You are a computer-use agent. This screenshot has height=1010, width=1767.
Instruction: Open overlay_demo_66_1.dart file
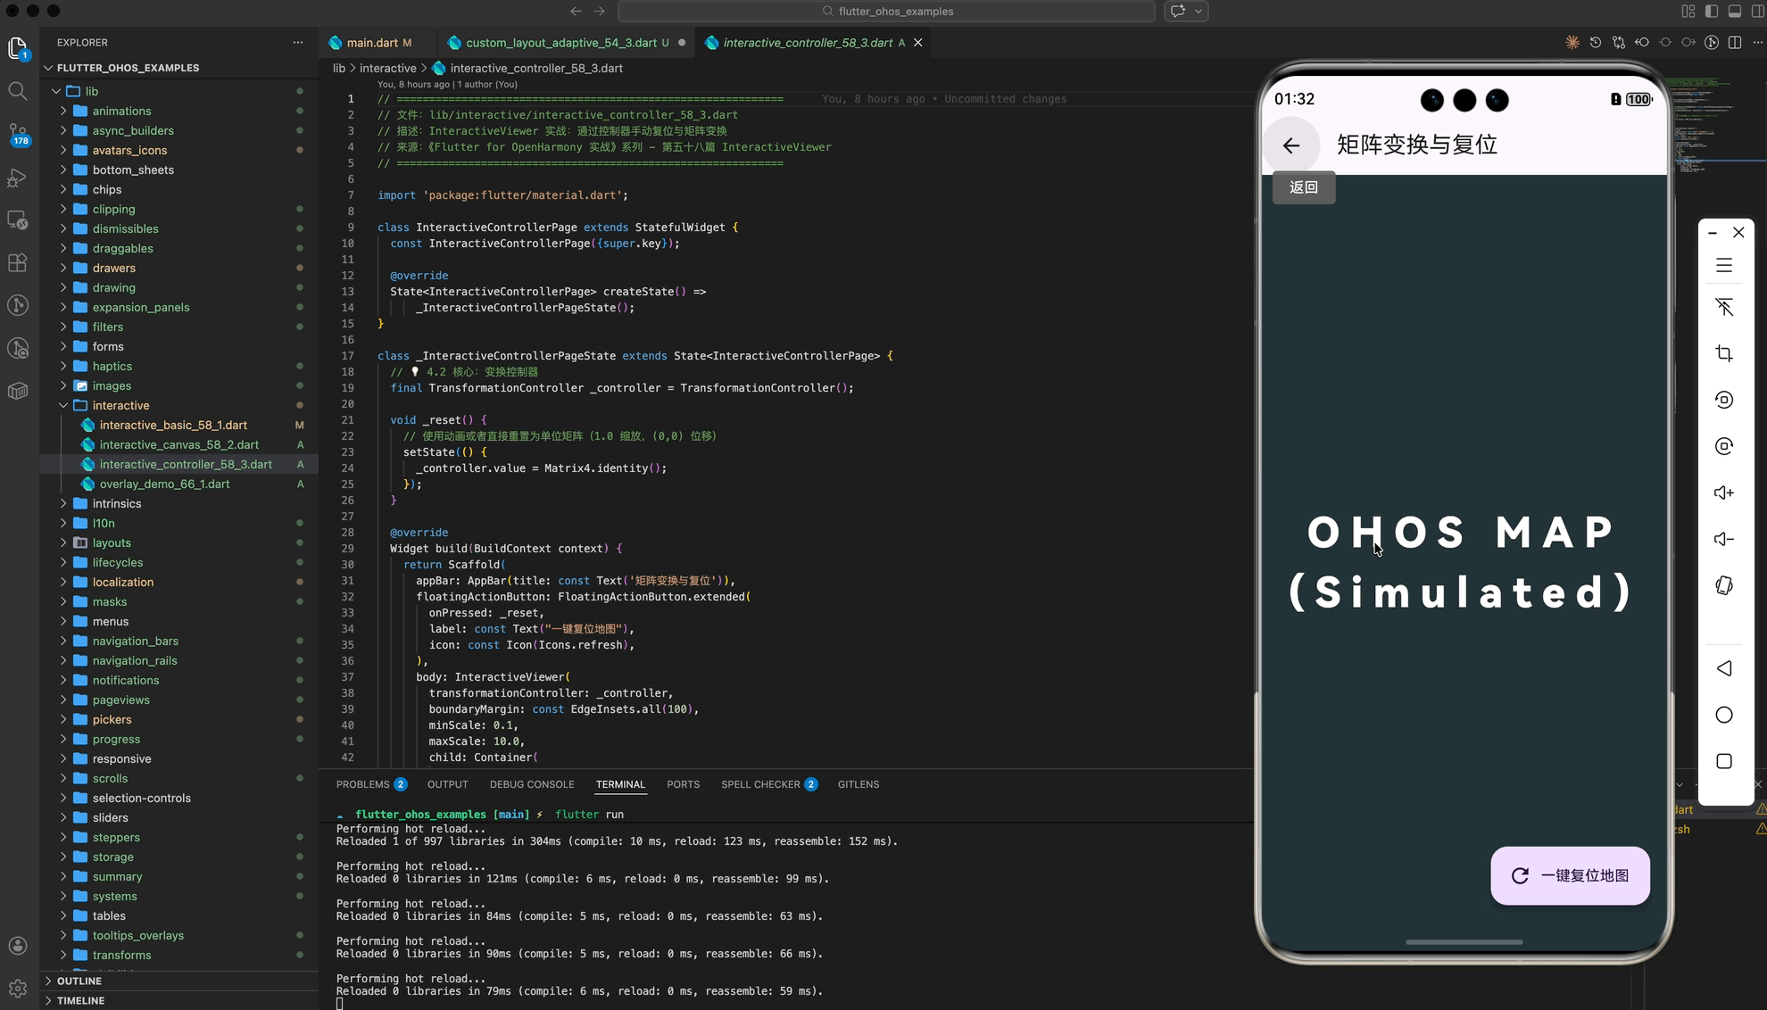[164, 484]
